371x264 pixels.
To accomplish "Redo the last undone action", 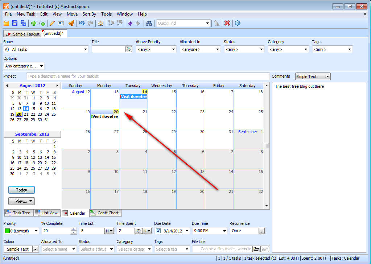I will point(90,23).
